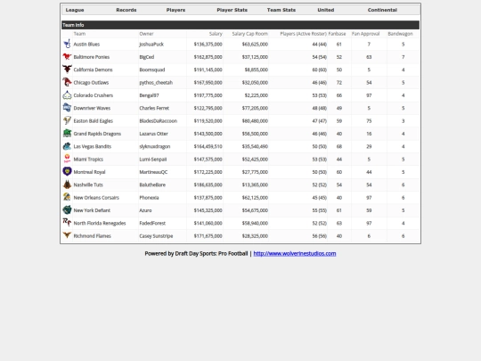Click the Fan Approval column header

366,34
